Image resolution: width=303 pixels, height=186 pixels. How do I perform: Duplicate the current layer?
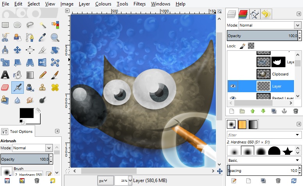[274, 111]
